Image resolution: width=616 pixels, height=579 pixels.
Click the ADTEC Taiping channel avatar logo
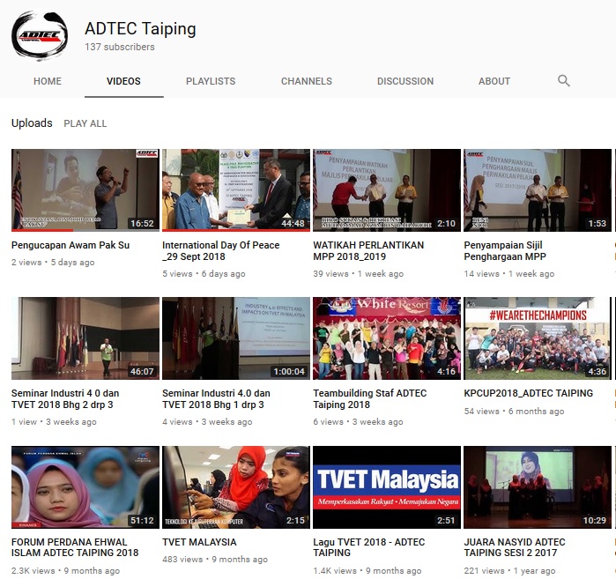coord(40,35)
